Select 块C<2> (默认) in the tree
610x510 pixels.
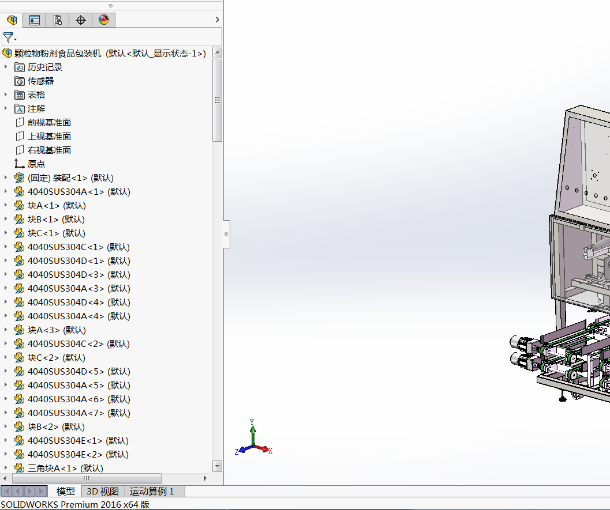tap(57, 358)
